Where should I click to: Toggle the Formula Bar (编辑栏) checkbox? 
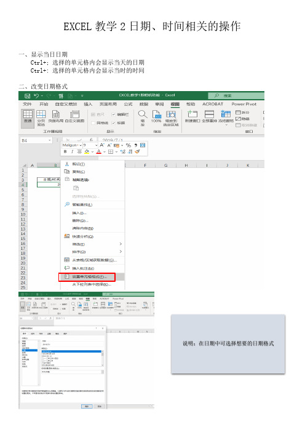click(113, 114)
